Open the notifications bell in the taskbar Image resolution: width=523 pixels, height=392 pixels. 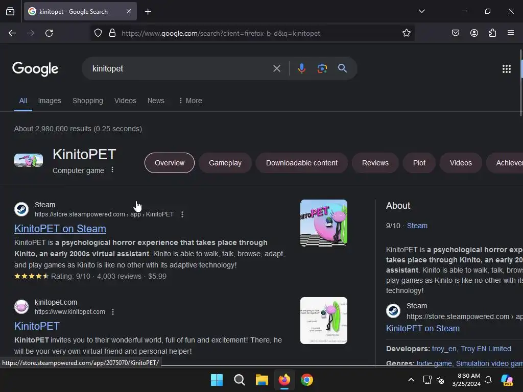tap(488, 380)
